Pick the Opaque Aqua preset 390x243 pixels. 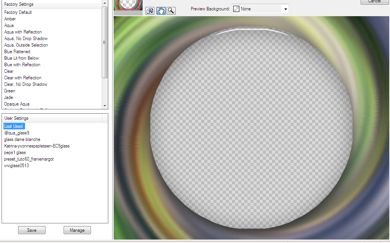[x=17, y=104]
